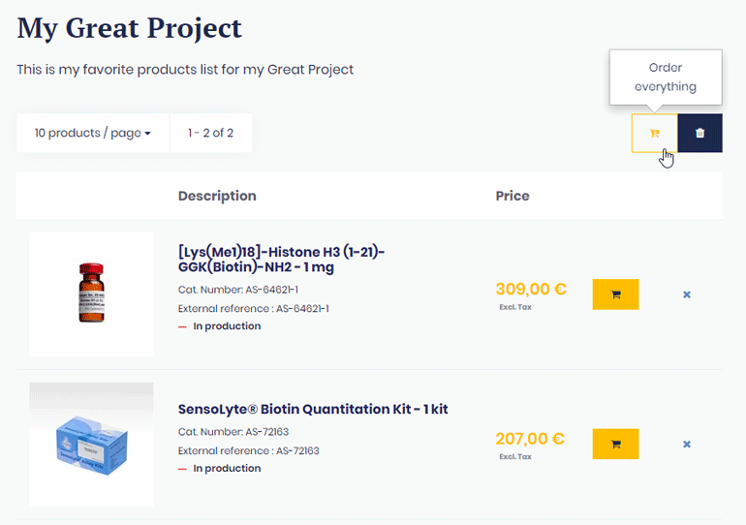
Task: Click the Price column header
Action: [513, 196]
